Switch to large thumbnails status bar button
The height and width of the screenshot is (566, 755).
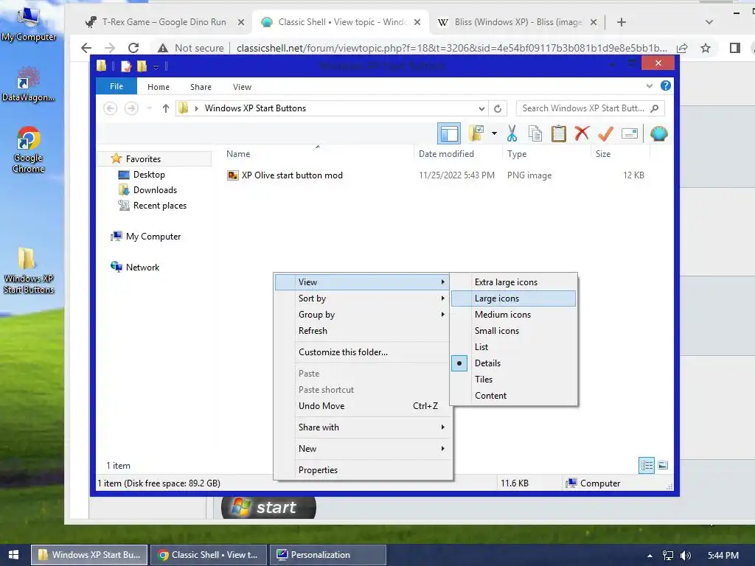(x=663, y=465)
